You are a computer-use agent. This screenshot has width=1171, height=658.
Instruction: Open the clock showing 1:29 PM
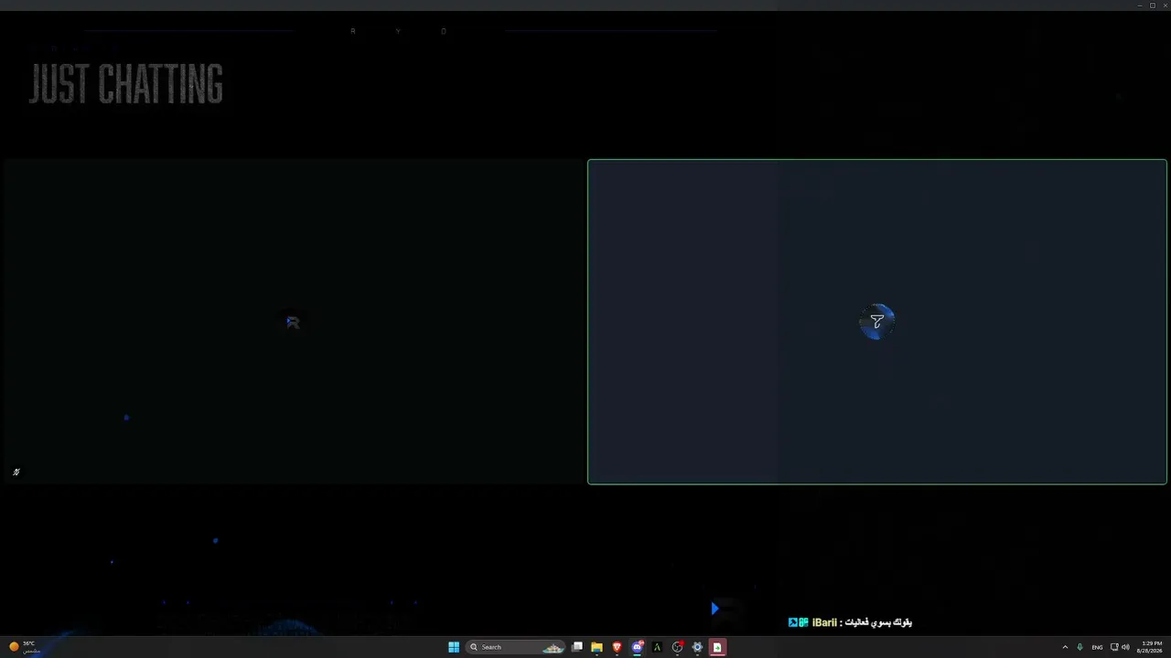pos(1151,647)
